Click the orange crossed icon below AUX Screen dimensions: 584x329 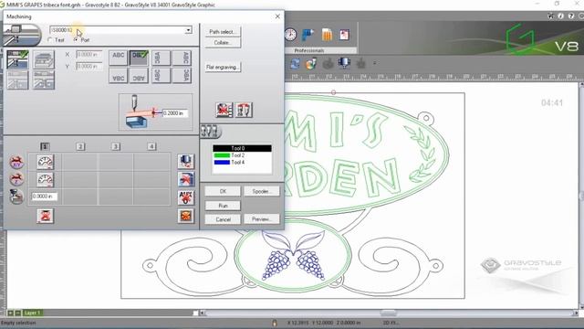[186, 216]
